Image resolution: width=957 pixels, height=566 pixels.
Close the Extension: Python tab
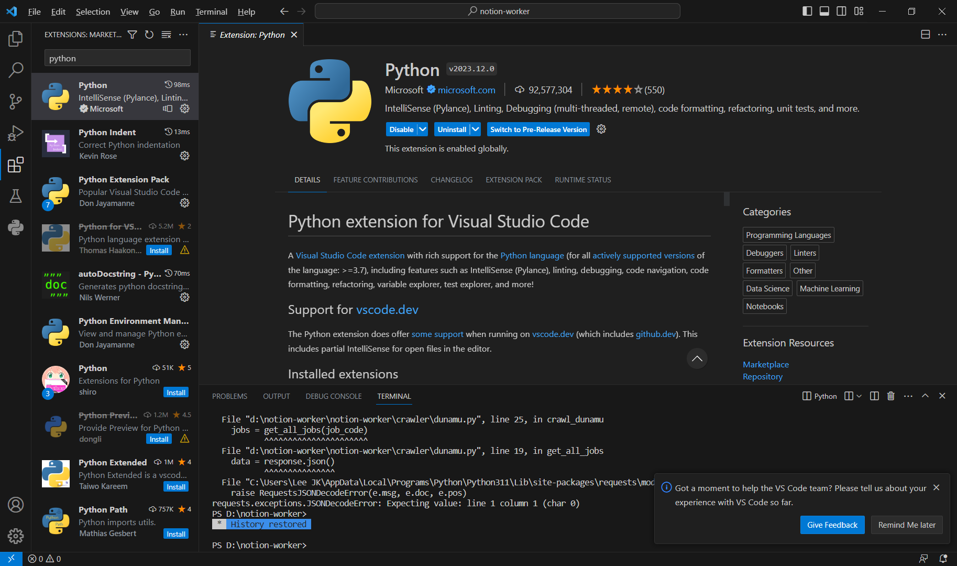pyautogui.click(x=294, y=35)
